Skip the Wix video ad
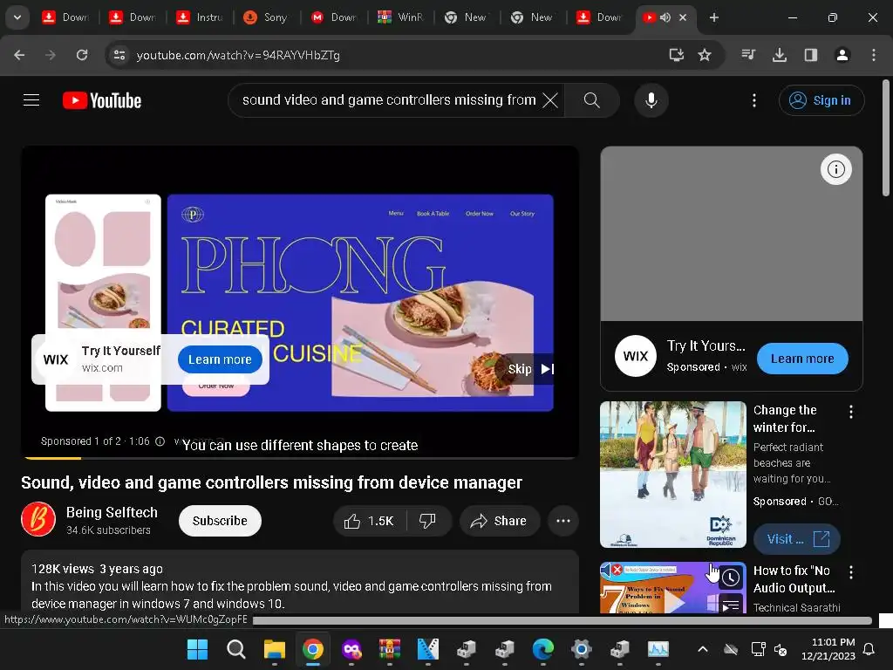 530,369
